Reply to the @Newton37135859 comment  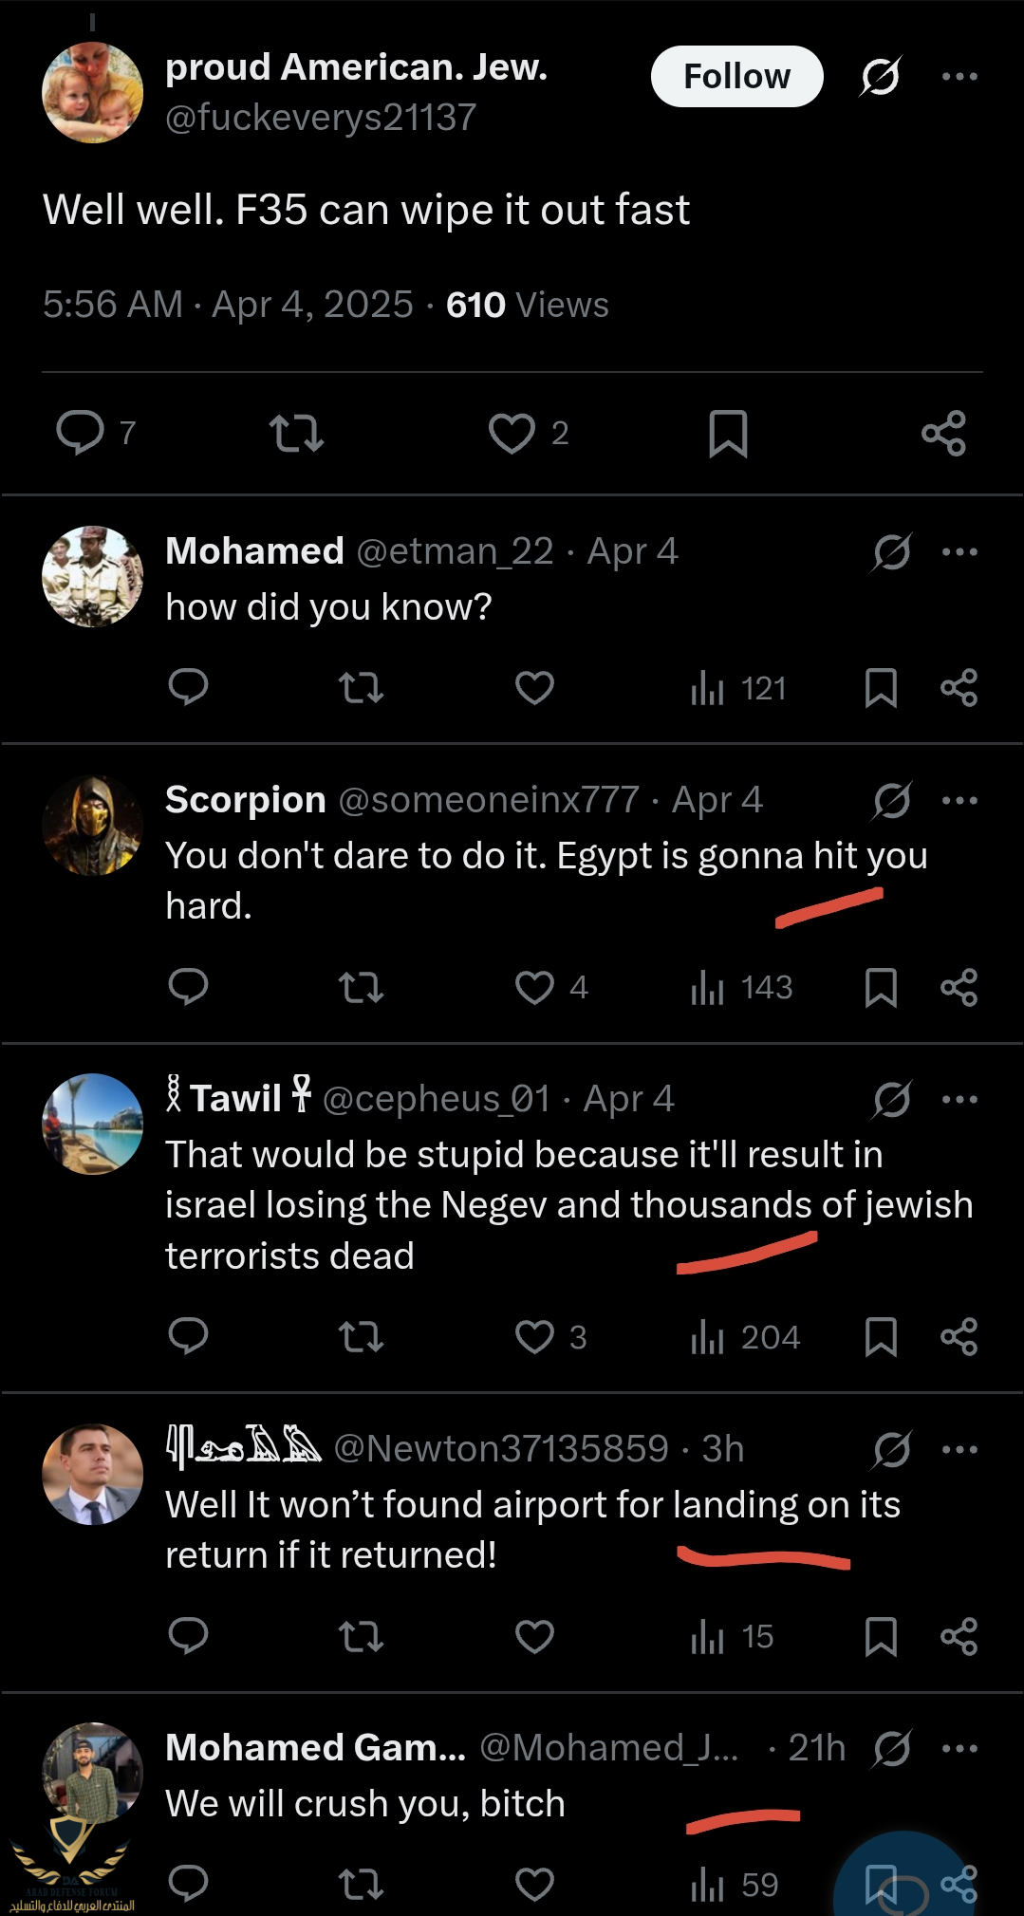click(x=188, y=1636)
